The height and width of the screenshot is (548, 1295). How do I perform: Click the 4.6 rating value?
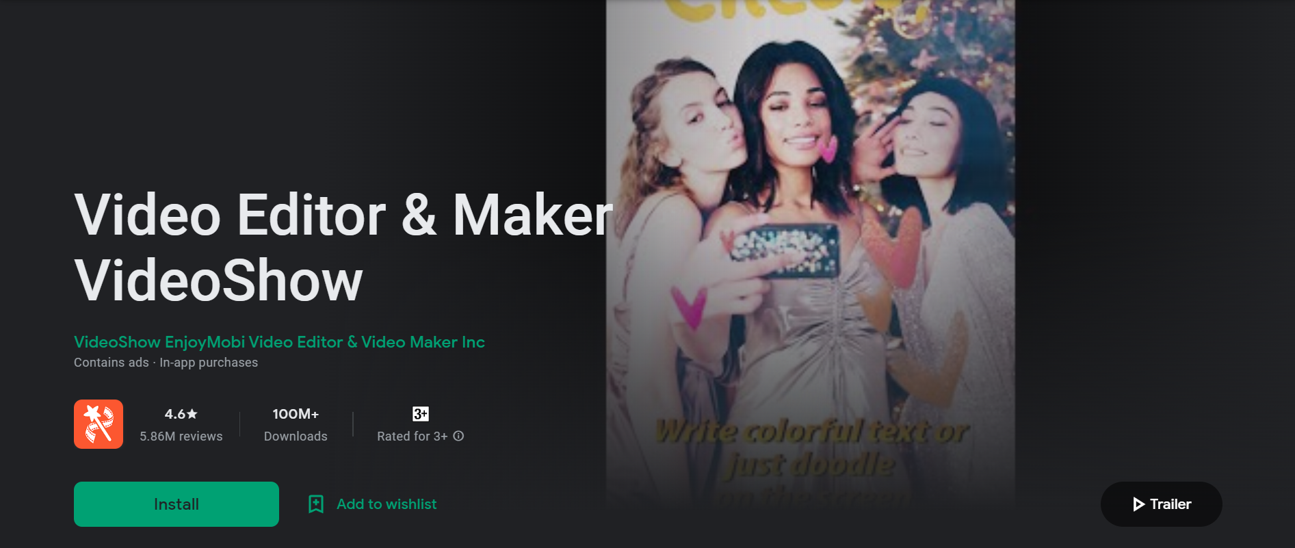tap(175, 414)
